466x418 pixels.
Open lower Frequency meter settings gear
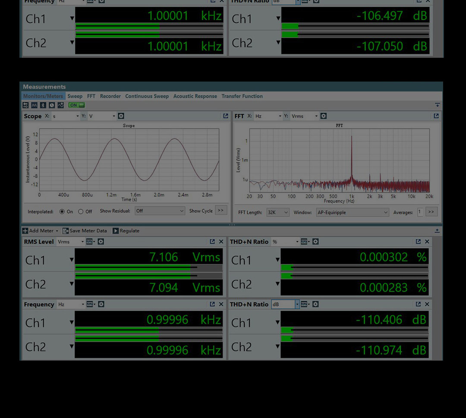click(101, 304)
